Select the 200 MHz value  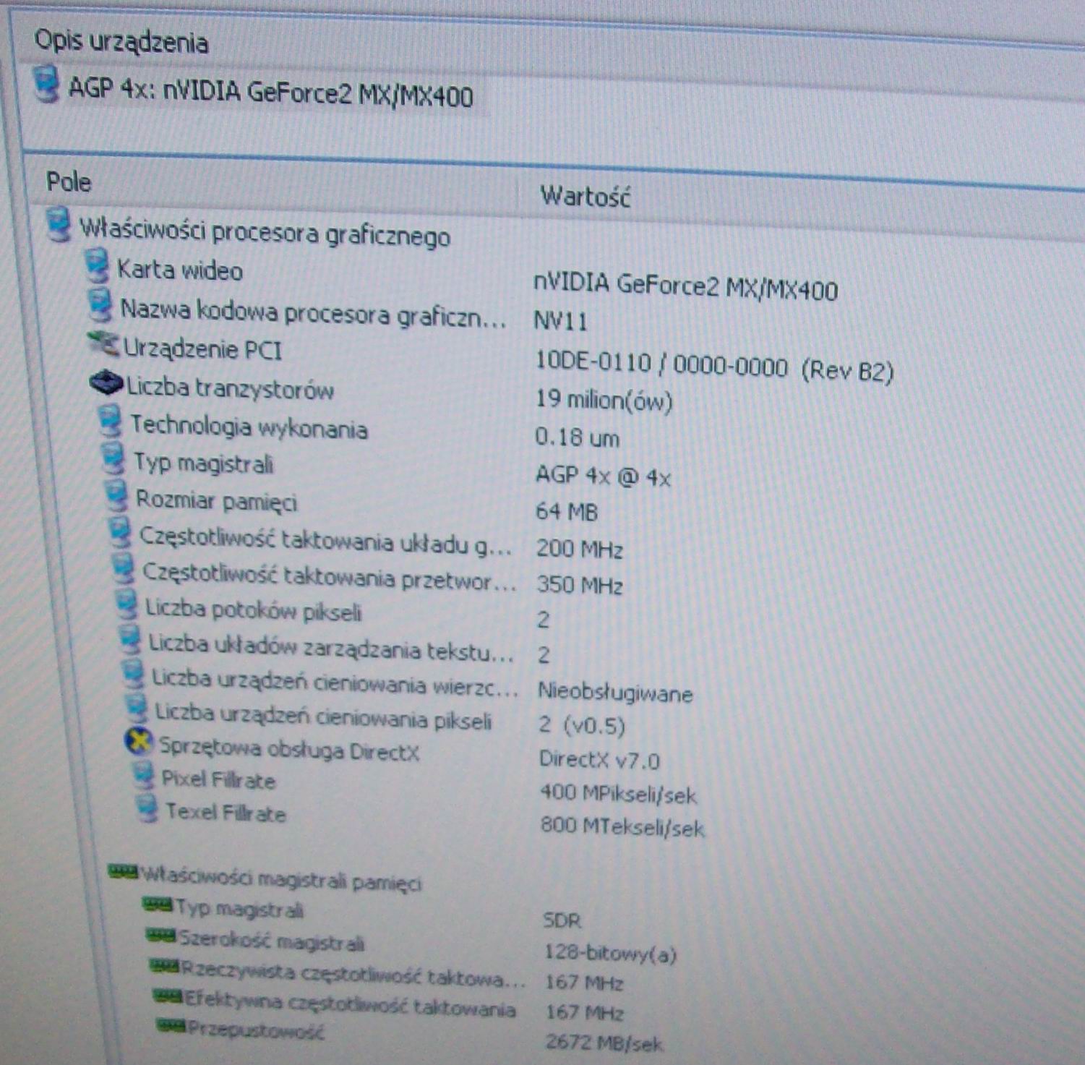coord(580,549)
